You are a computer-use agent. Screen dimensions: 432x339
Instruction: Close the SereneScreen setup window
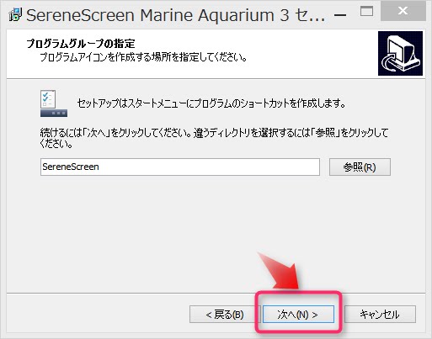tap(403, 11)
